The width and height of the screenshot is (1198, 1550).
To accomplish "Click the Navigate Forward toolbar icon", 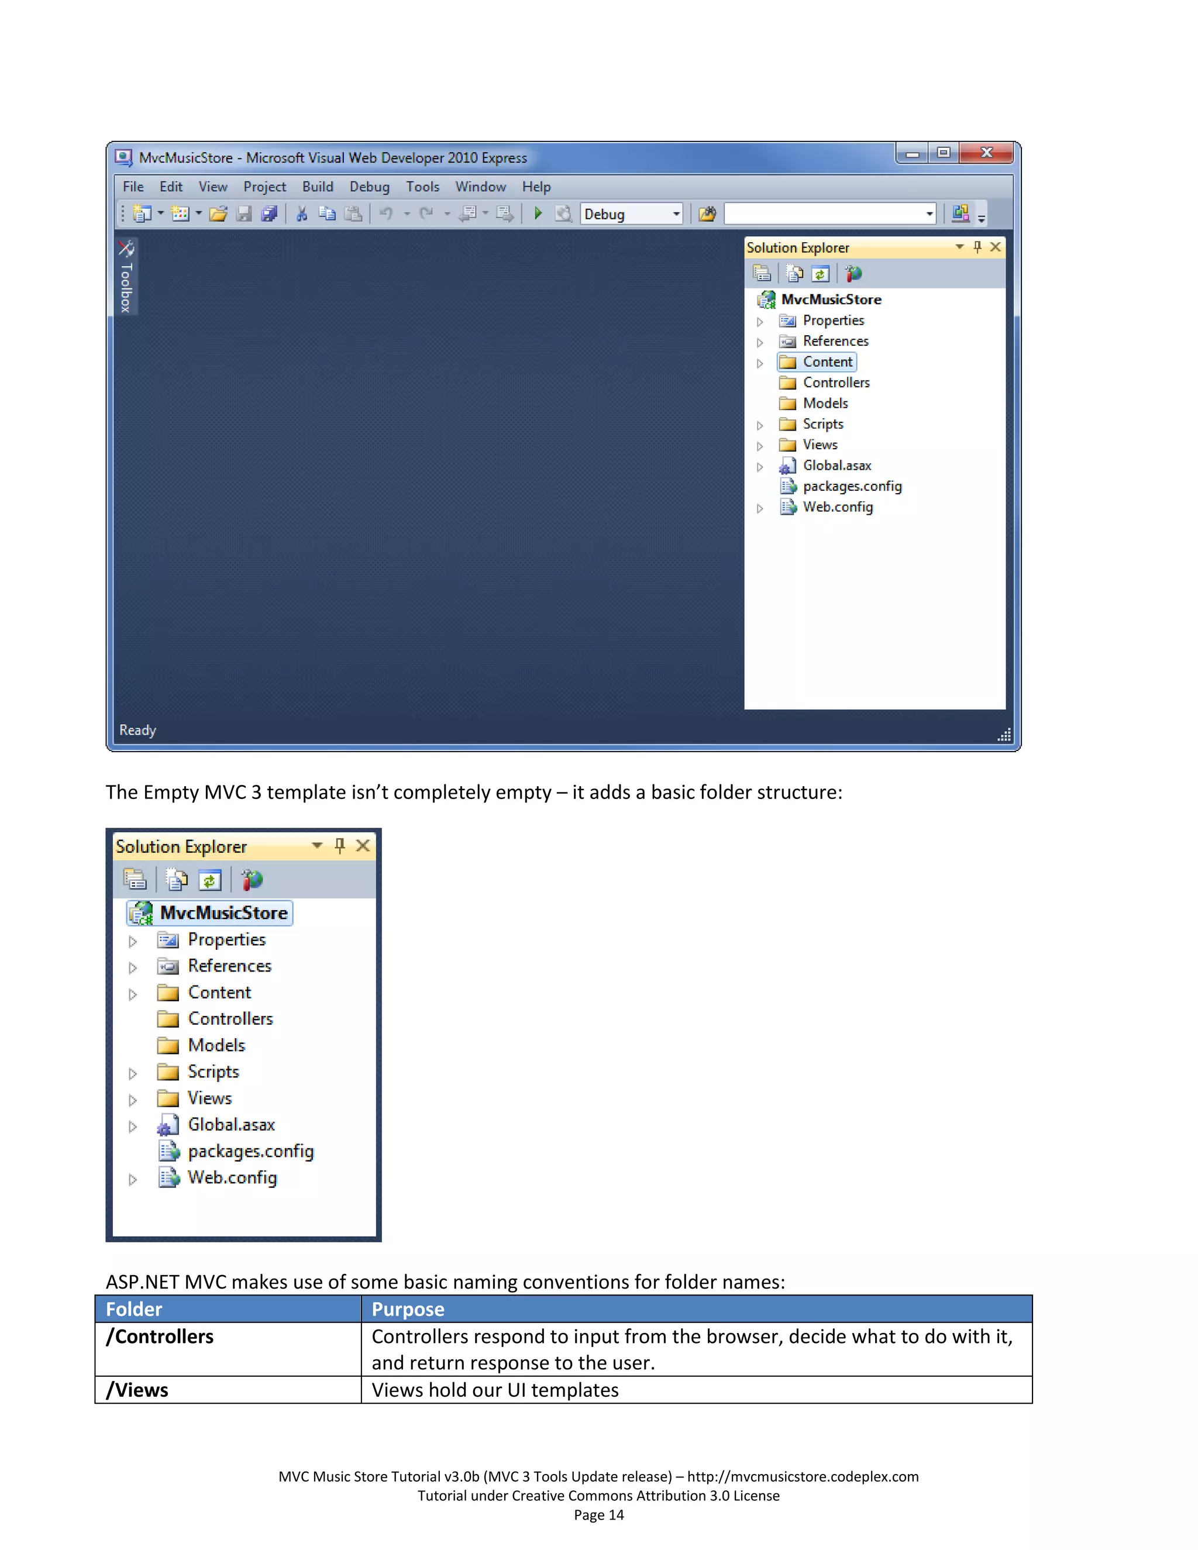I will 505,213.
